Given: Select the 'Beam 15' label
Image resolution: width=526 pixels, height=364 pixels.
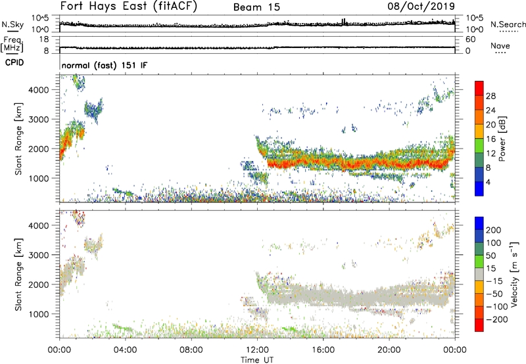Looking at the screenshot, I should [256, 7].
